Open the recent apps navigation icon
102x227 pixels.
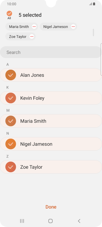(x=22, y=221)
